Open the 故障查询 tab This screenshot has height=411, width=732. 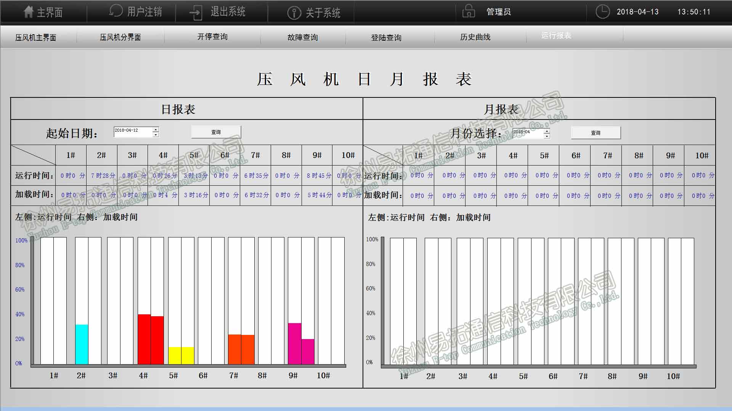[x=302, y=37]
